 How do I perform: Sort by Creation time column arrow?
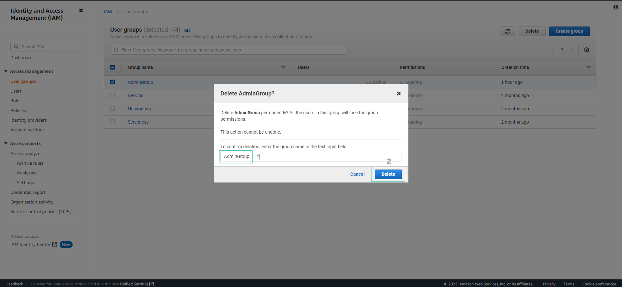[589, 68]
